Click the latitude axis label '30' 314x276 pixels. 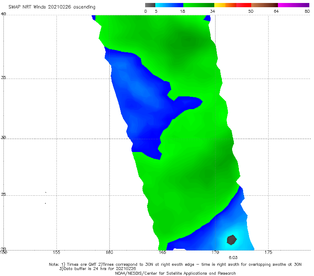(3, 137)
